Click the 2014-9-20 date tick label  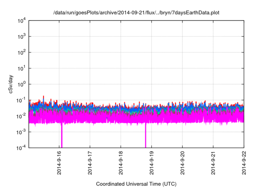(x=182, y=163)
